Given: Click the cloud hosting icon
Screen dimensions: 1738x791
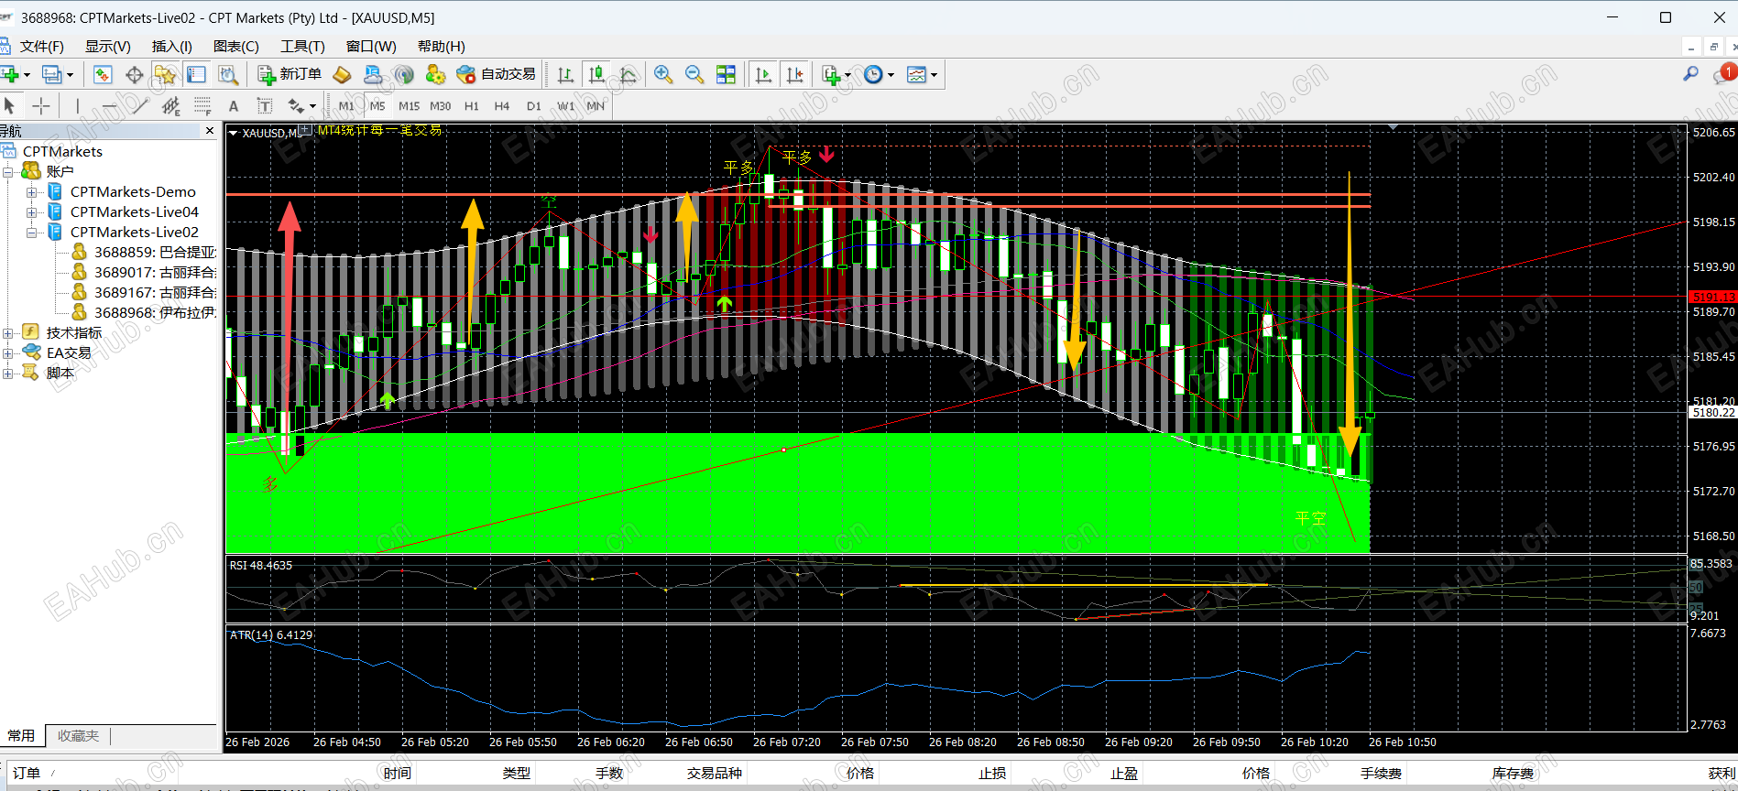Looking at the screenshot, I should [x=373, y=74].
